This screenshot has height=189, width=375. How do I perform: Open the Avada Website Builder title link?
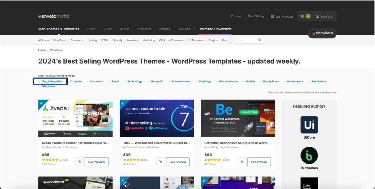[x=75, y=143]
